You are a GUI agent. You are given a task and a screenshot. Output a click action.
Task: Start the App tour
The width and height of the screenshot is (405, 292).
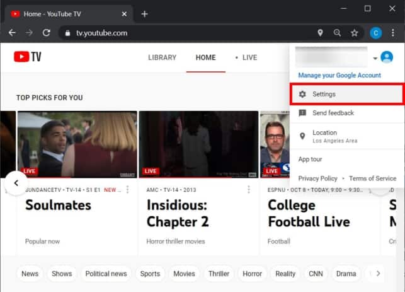310,160
